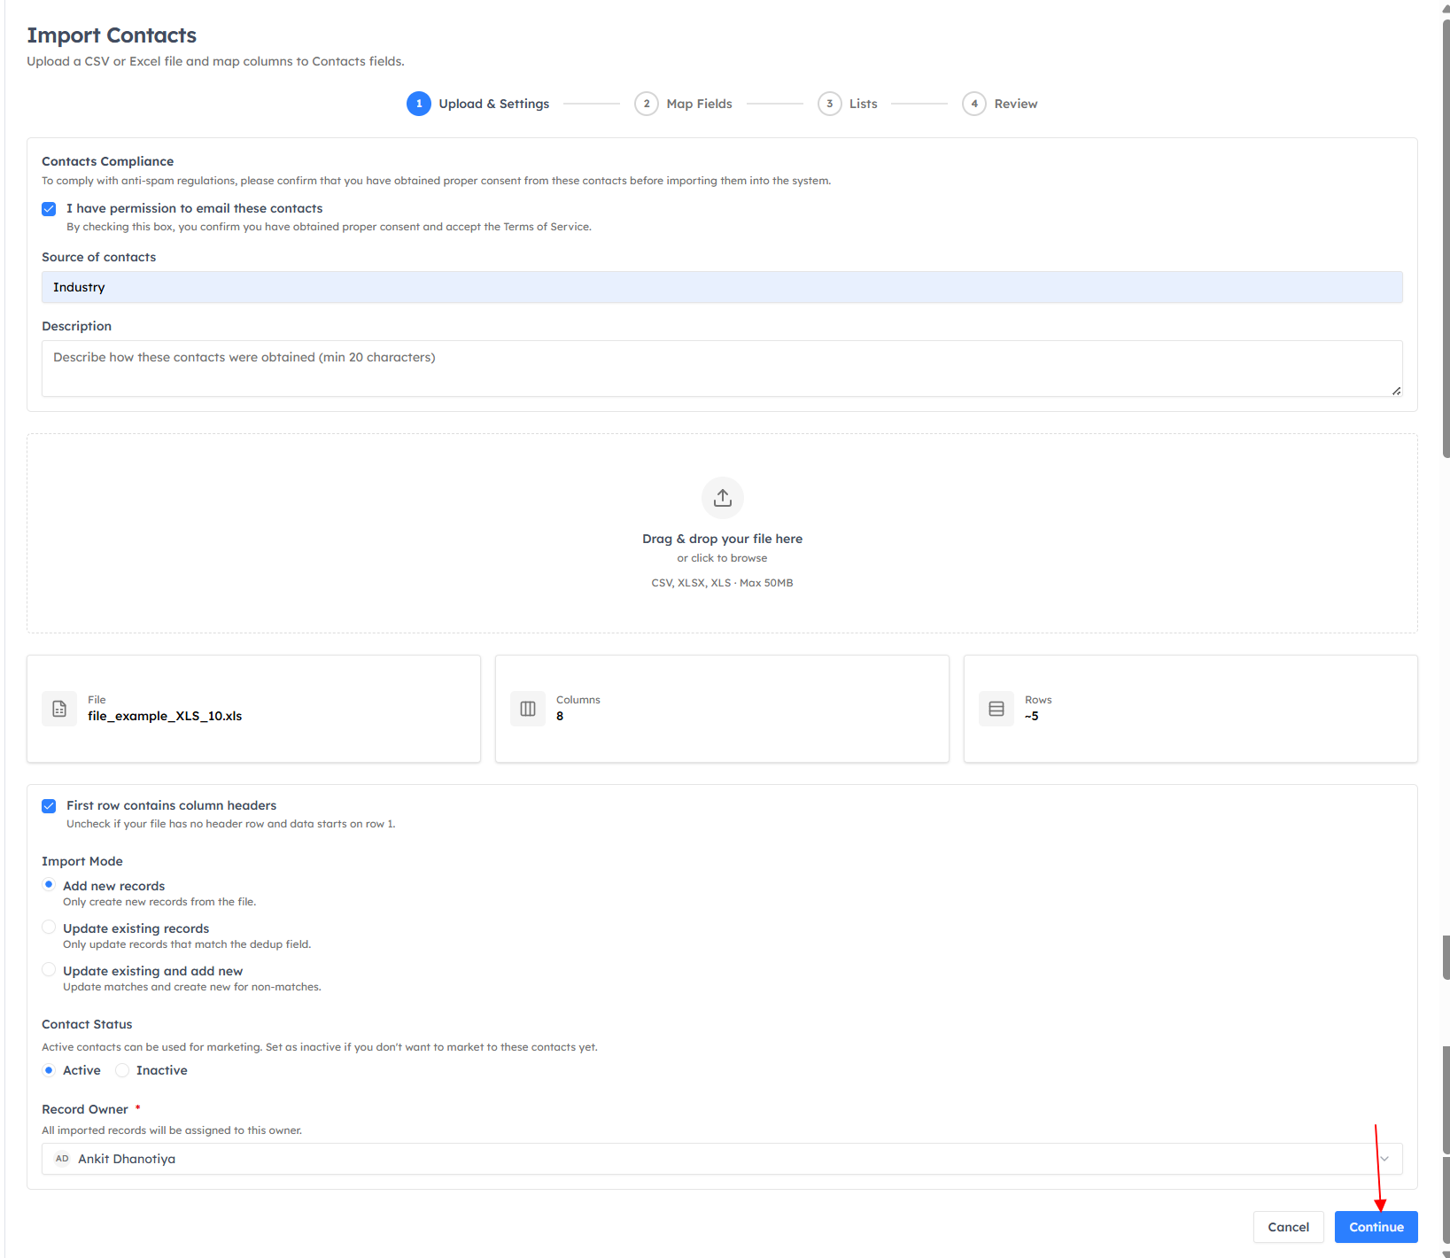Click the file name file_example_XLS_10.xls
The image size is (1450, 1258).
tap(165, 716)
